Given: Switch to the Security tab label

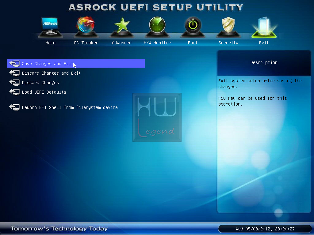Looking at the screenshot, I should click(228, 43).
